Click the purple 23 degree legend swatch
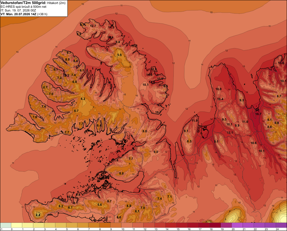This screenshot has width=287, height=231. 270,225
